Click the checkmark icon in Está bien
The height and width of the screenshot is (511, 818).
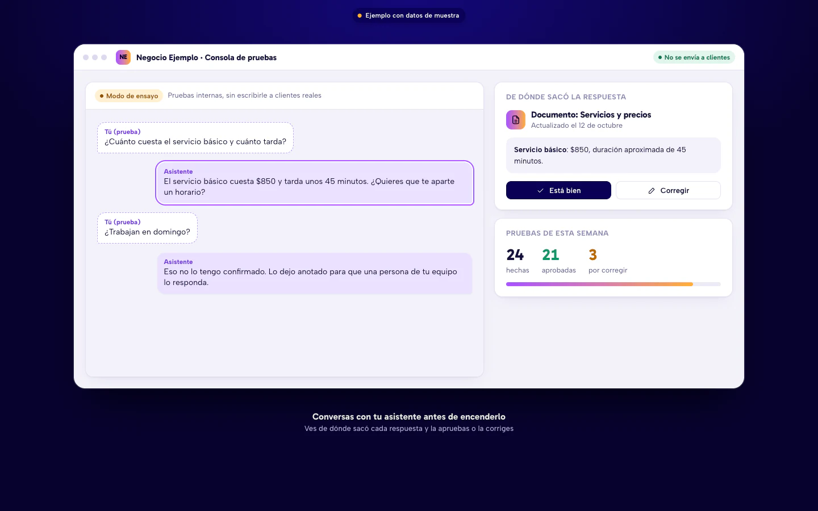(540, 191)
